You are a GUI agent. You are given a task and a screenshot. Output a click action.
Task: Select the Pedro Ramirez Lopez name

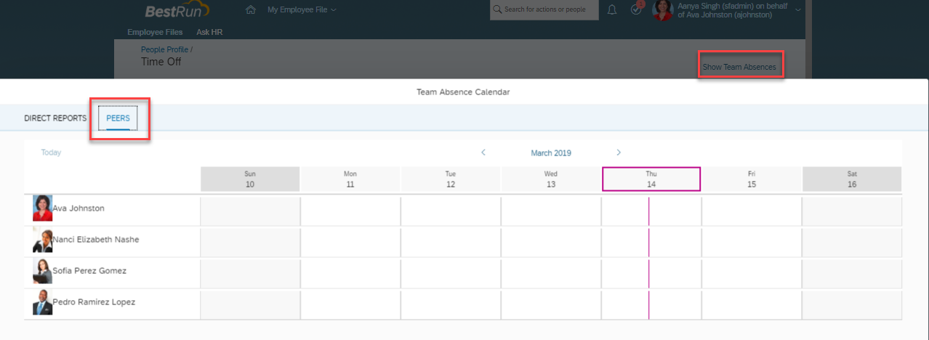pyautogui.click(x=94, y=302)
